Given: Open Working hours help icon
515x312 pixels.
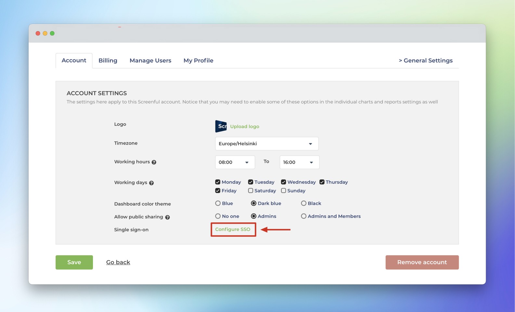Looking at the screenshot, I should point(154,162).
